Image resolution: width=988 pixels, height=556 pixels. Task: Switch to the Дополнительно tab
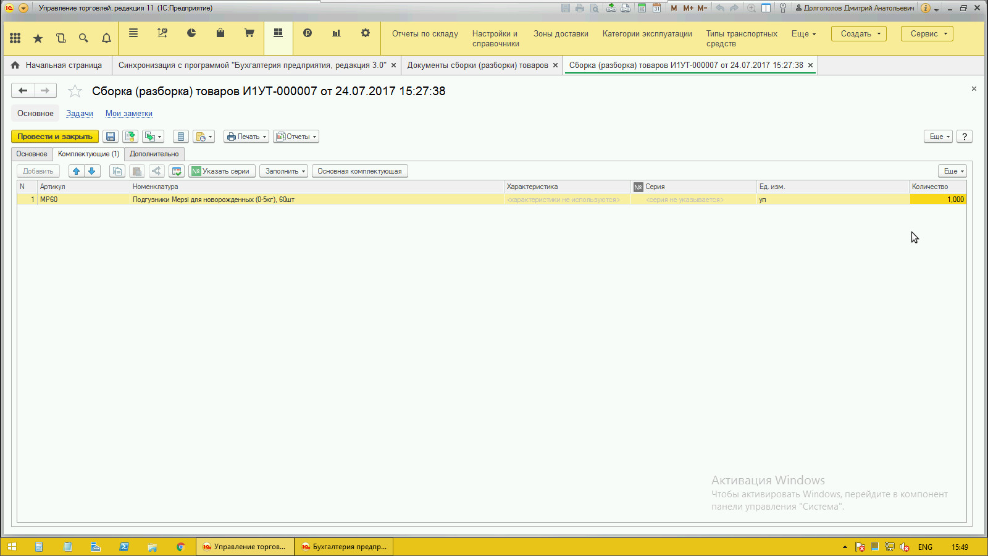(154, 154)
